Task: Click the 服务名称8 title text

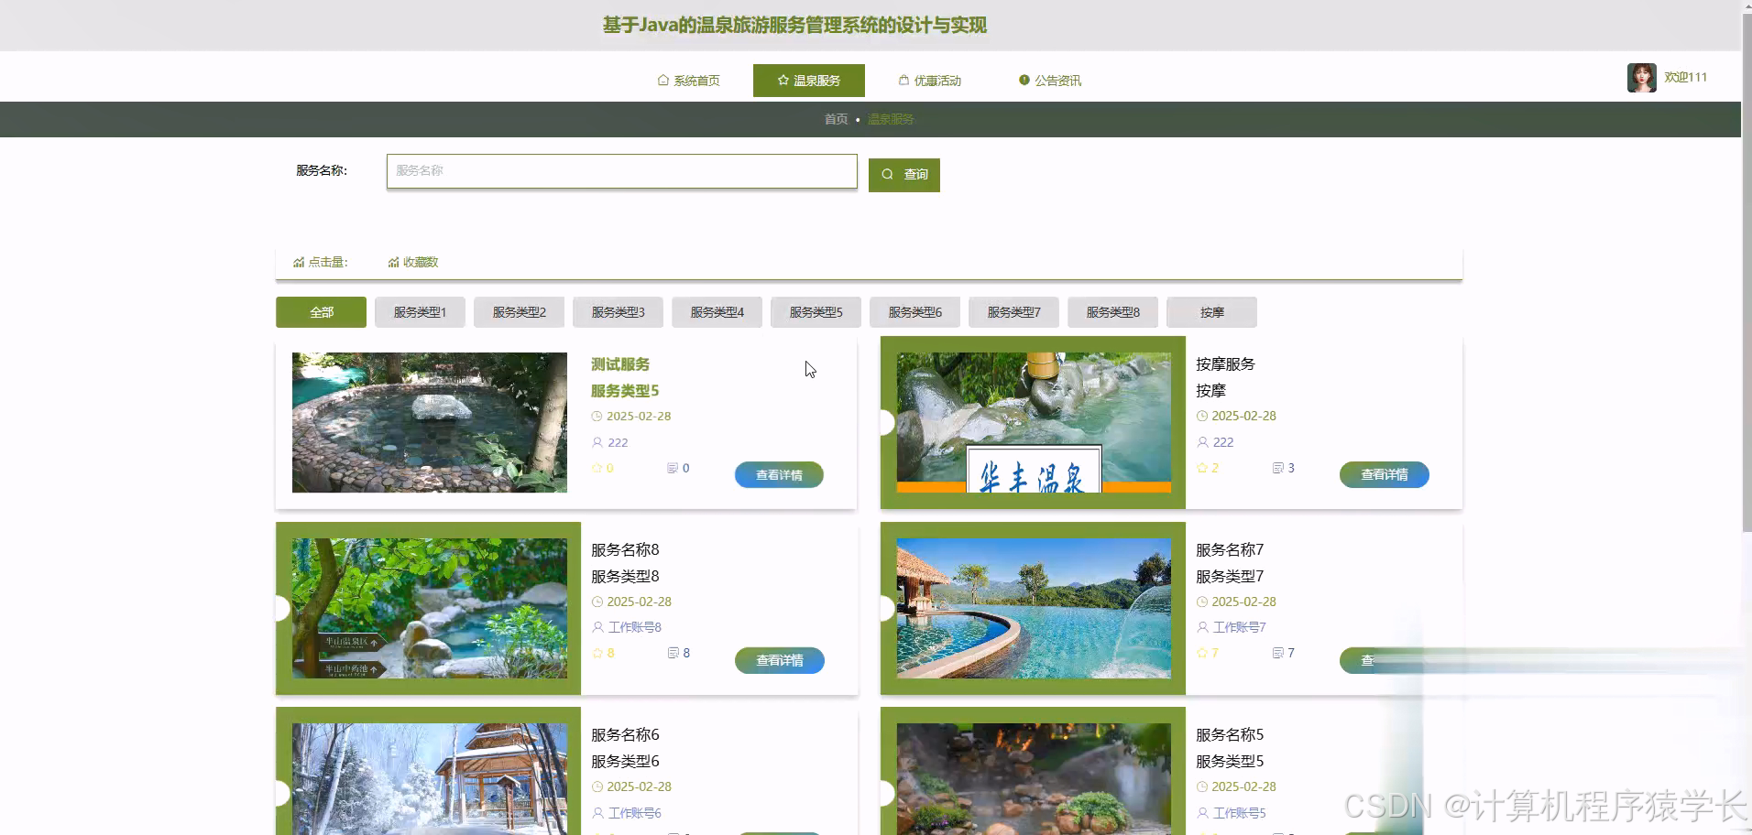Action: (x=625, y=550)
